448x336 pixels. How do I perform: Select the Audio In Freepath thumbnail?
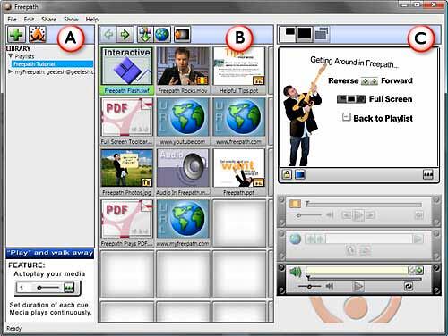click(x=183, y=172)
